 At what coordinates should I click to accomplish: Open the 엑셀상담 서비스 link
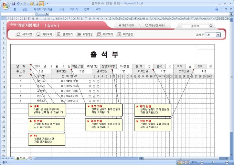click(x=155, y=26)
